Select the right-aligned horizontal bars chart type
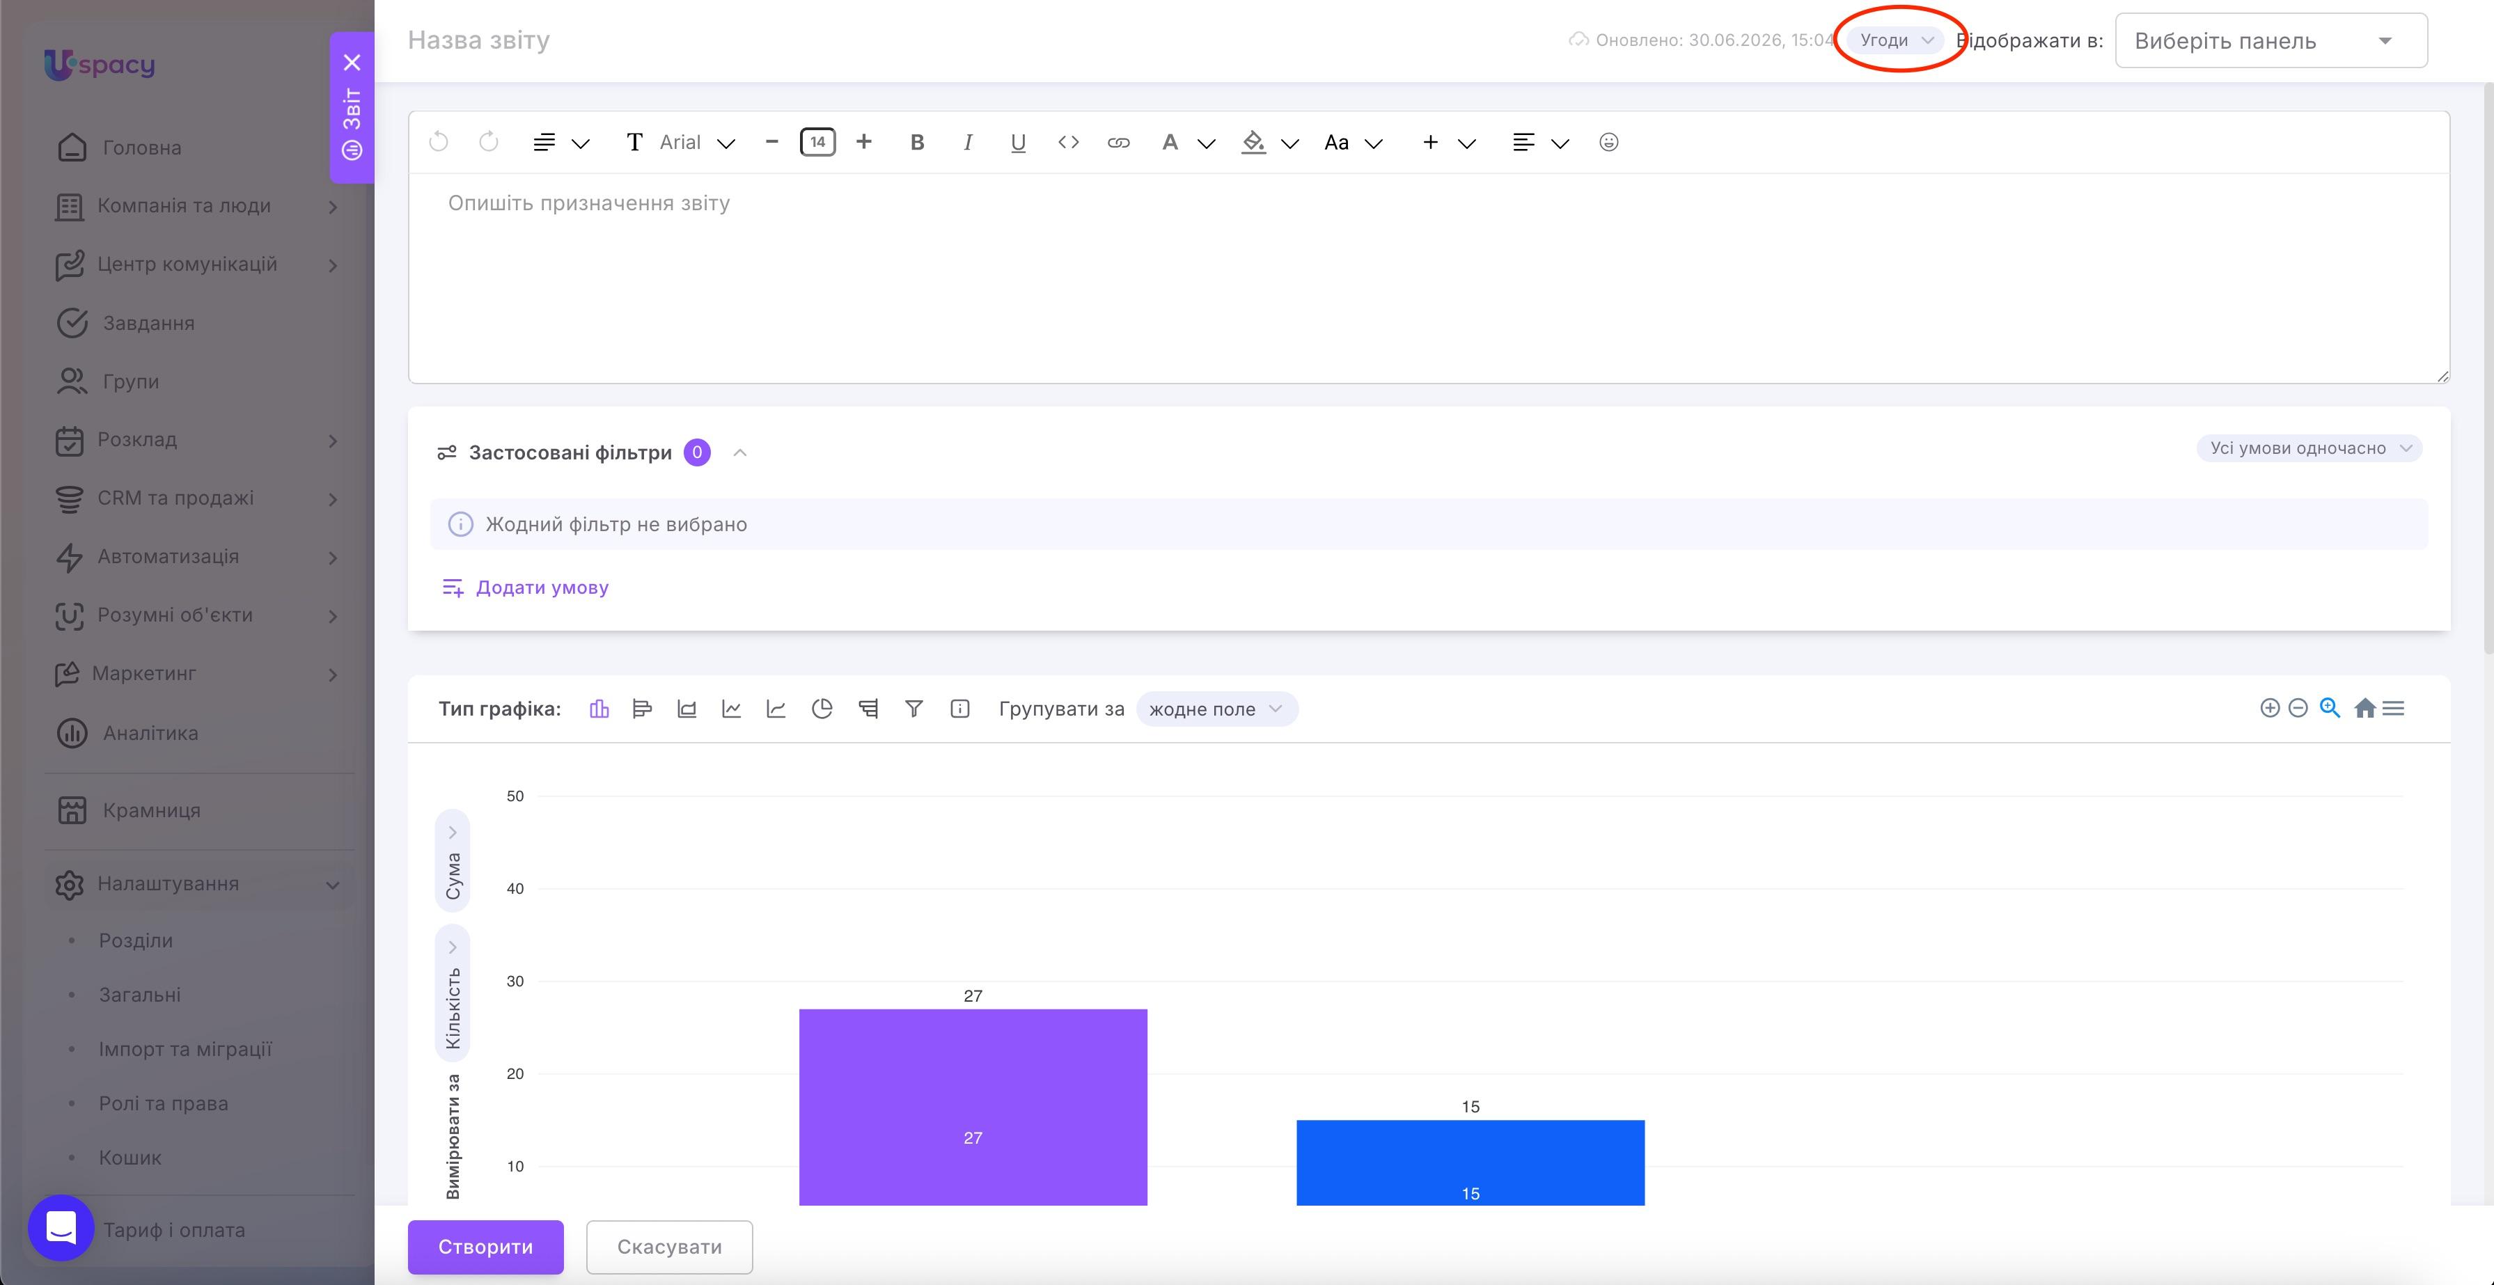 (x=868, y=709)
